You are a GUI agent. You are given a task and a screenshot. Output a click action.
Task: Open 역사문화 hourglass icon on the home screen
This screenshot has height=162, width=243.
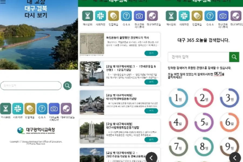click(x=6, y=108)
